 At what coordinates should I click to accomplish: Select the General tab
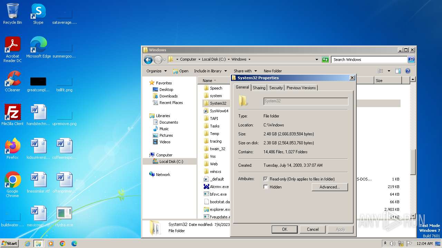(x=242, y=87)
